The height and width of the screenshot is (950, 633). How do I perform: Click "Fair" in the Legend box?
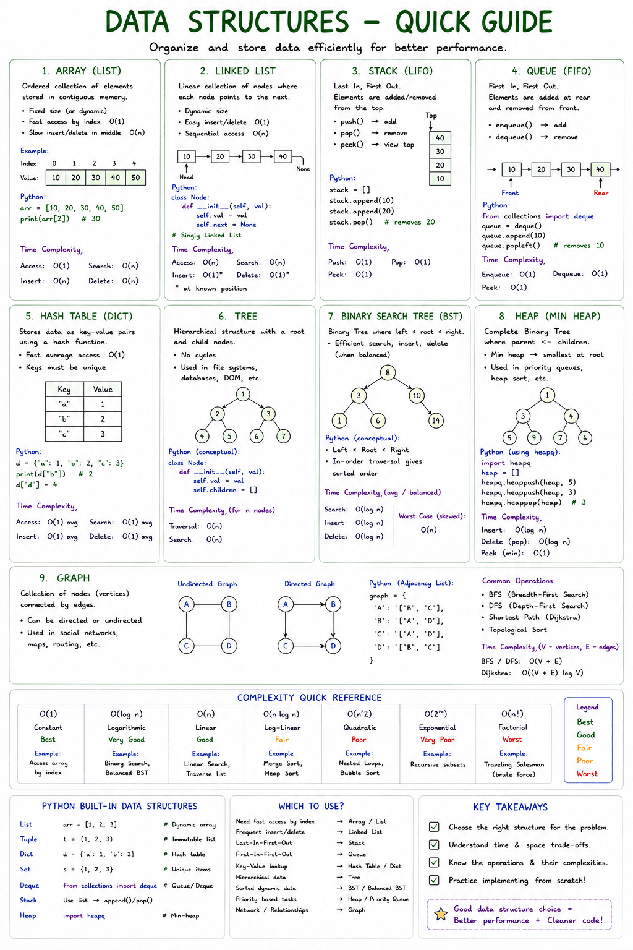[584, 748]
